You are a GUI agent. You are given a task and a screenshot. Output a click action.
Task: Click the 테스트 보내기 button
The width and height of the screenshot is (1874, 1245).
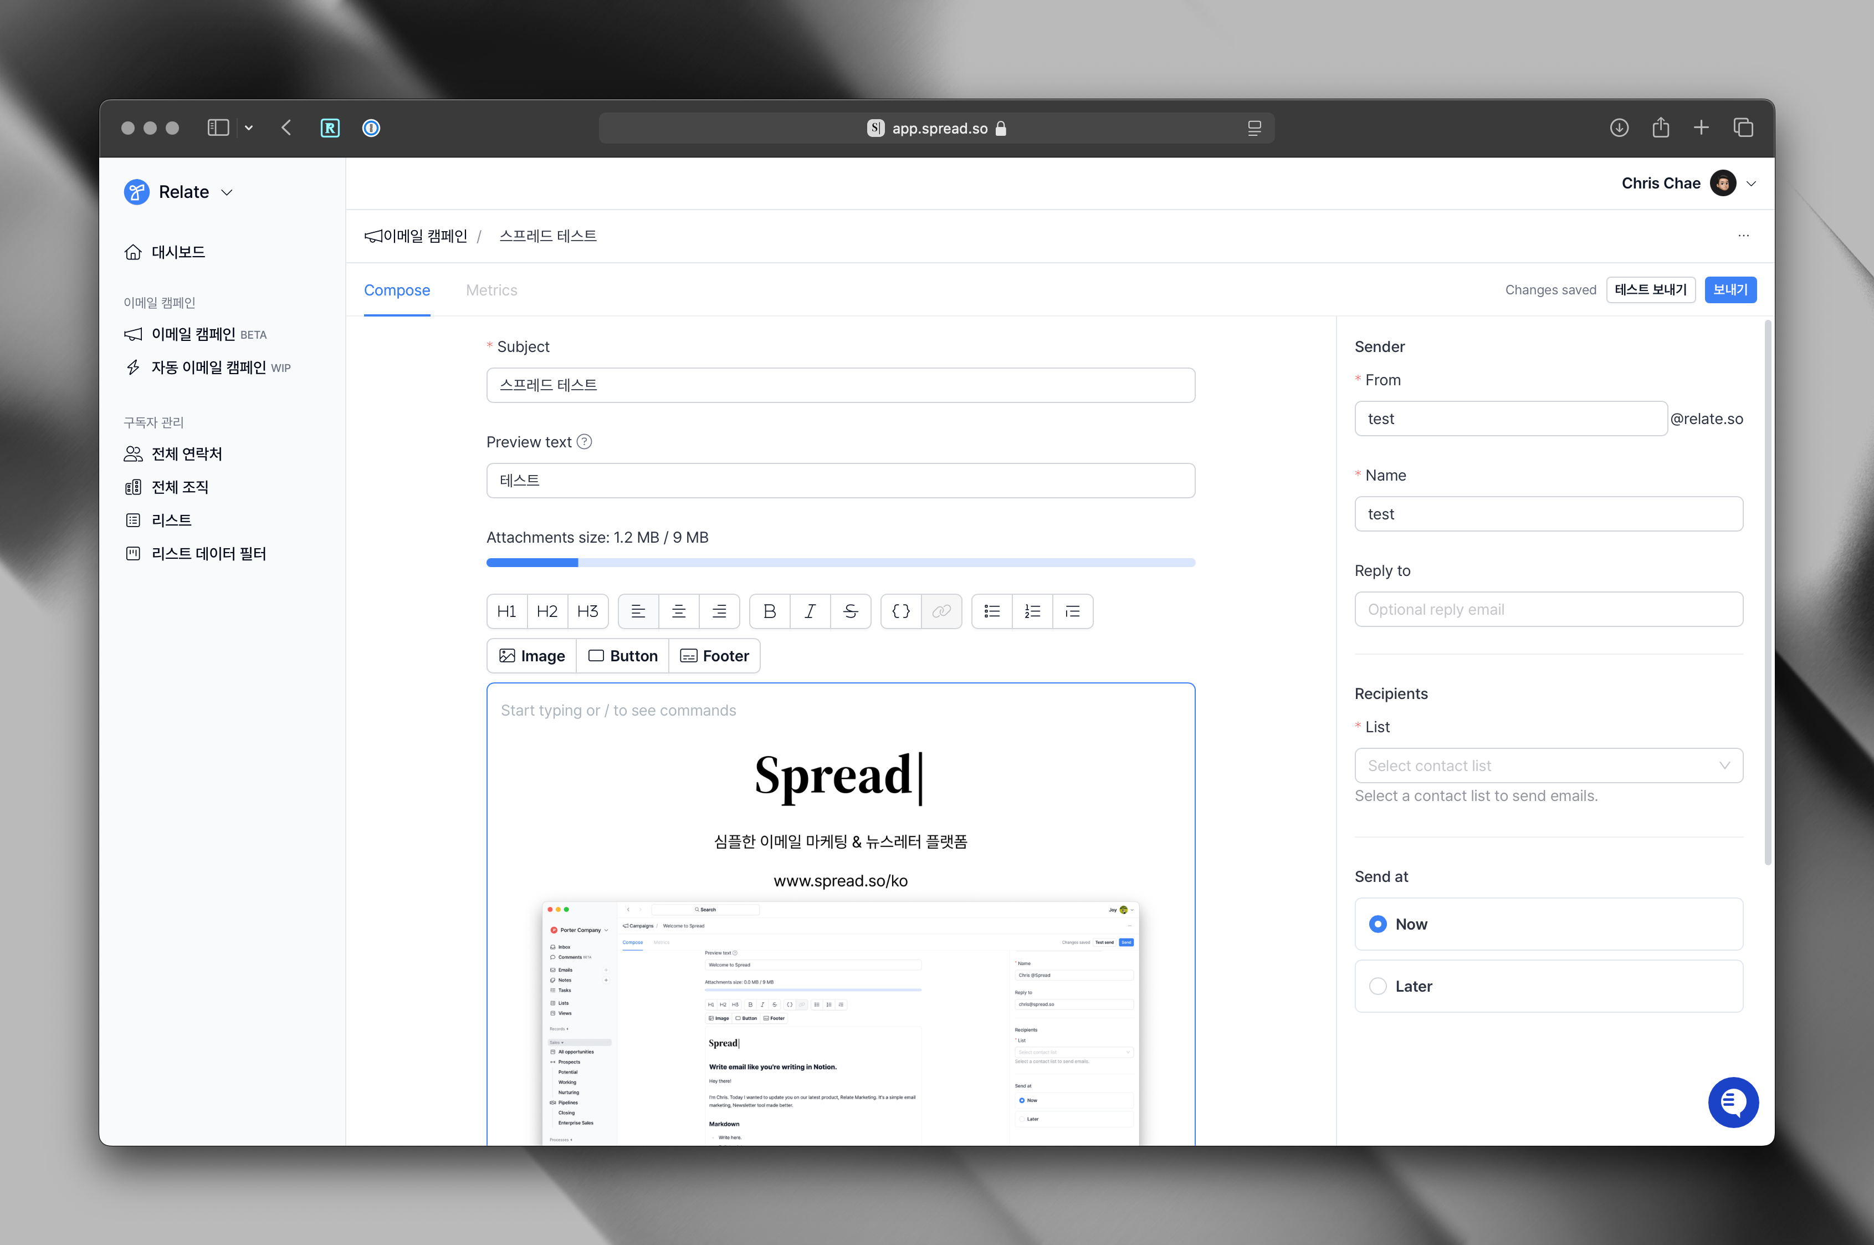[x=1650, y=290]
